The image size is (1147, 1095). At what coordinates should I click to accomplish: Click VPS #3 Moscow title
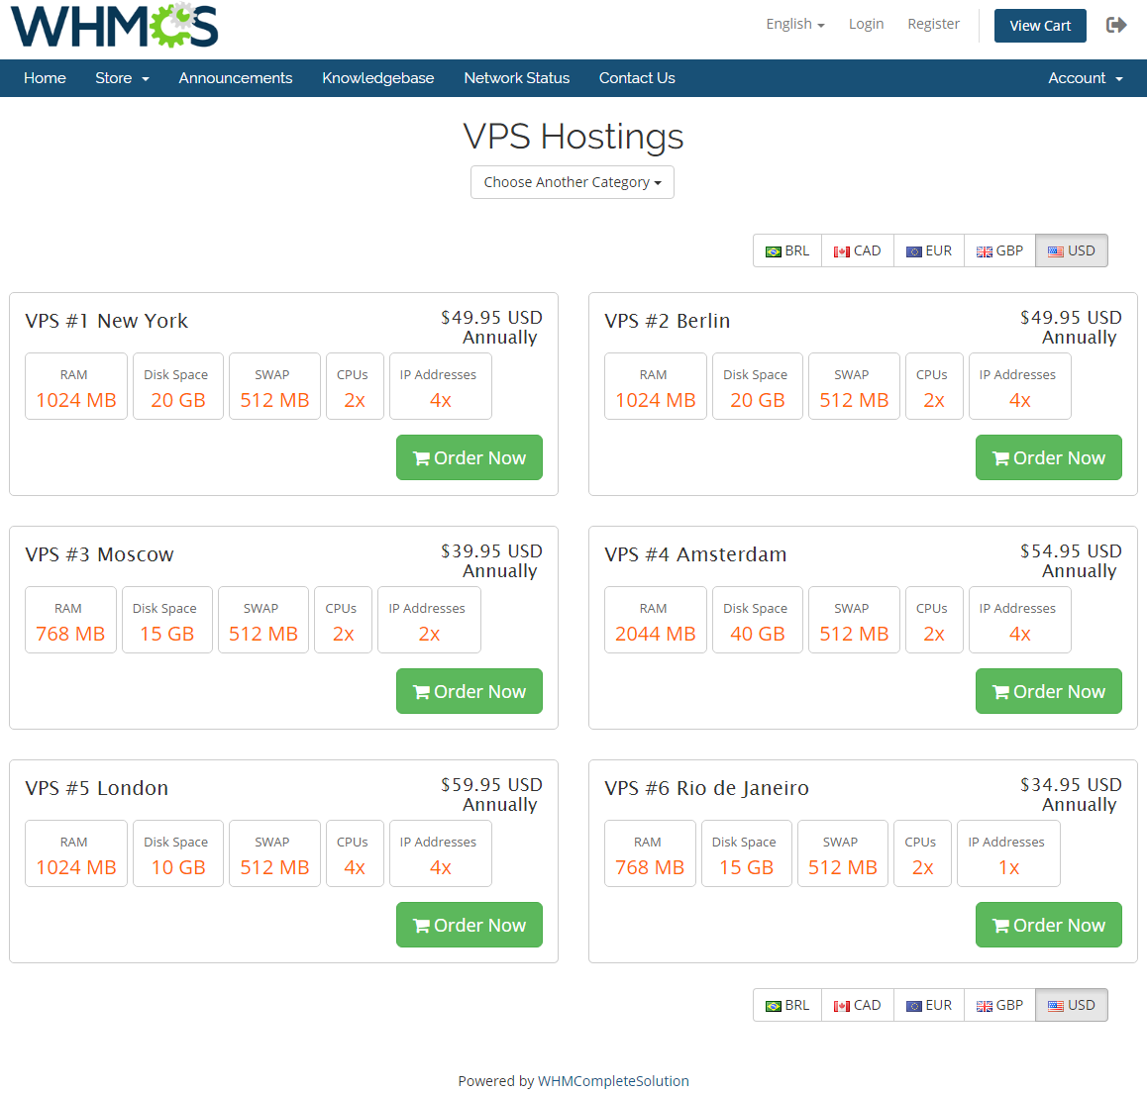click(99, 554)
